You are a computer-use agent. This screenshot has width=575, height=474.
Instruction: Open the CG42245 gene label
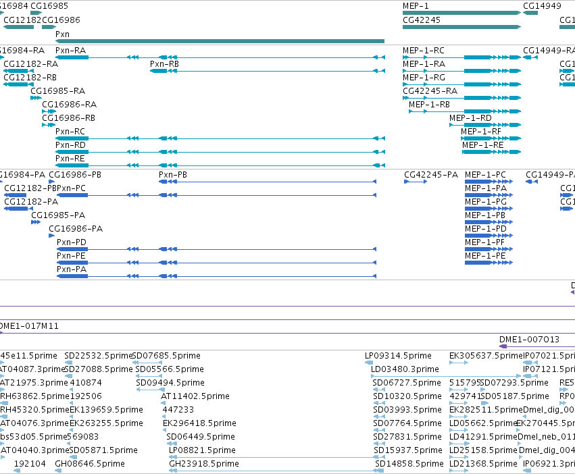(422, 20)
